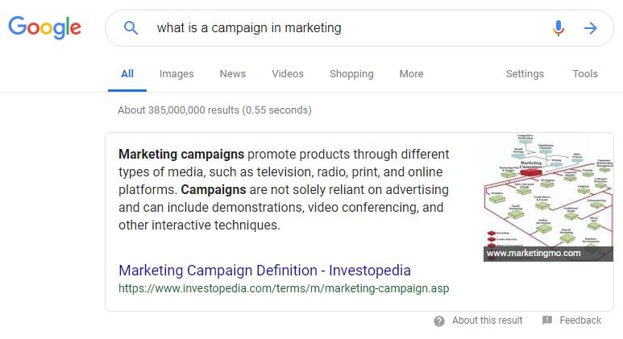Send Feedback on the featured snippet

click(580, 320)
